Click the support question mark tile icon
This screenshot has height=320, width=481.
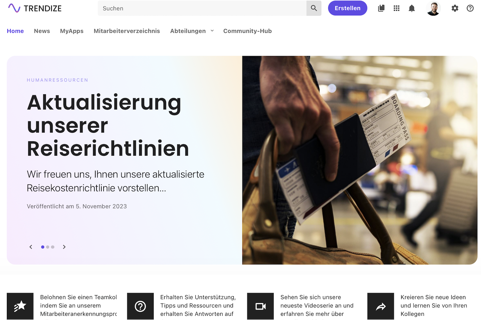(140, 306)
